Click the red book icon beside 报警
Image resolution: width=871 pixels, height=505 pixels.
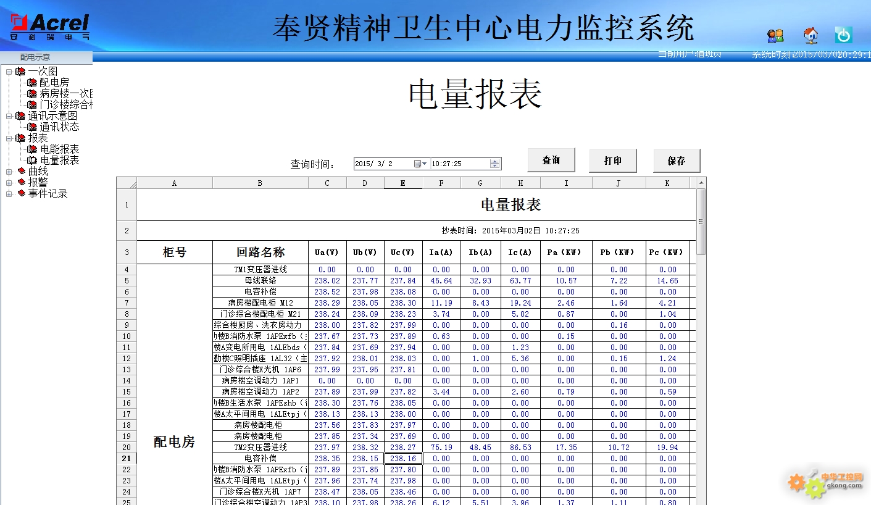coord(21,182)
